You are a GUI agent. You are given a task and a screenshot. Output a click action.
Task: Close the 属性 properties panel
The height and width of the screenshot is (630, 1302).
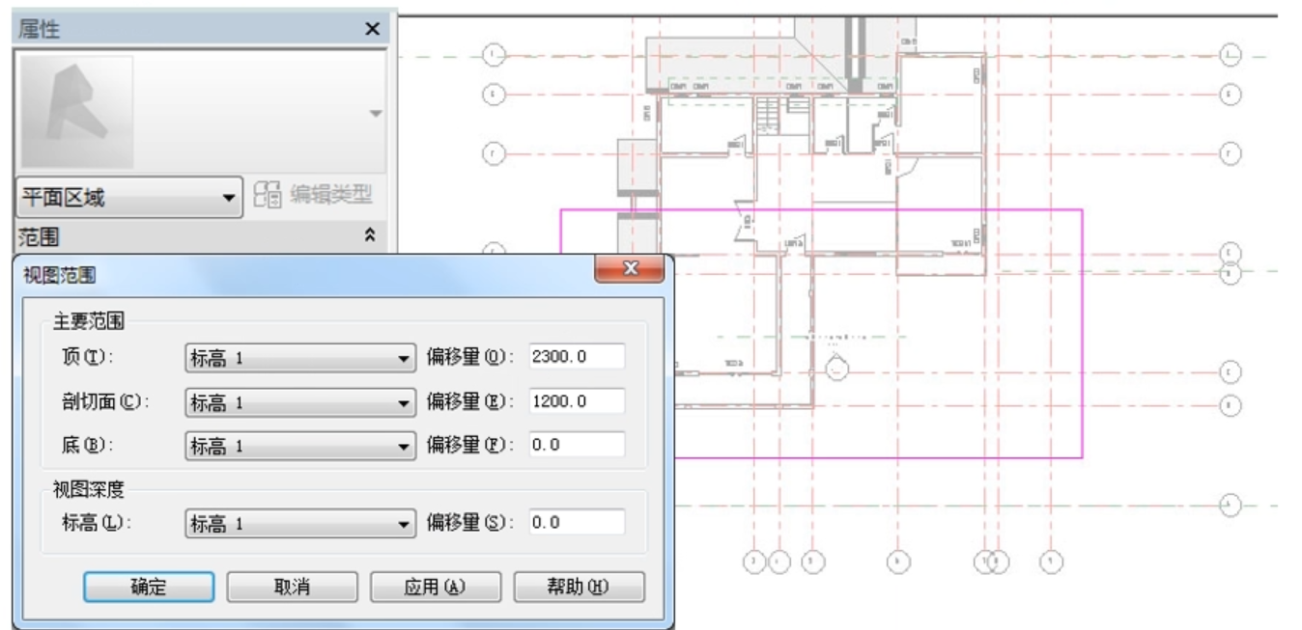click(371, 30)
